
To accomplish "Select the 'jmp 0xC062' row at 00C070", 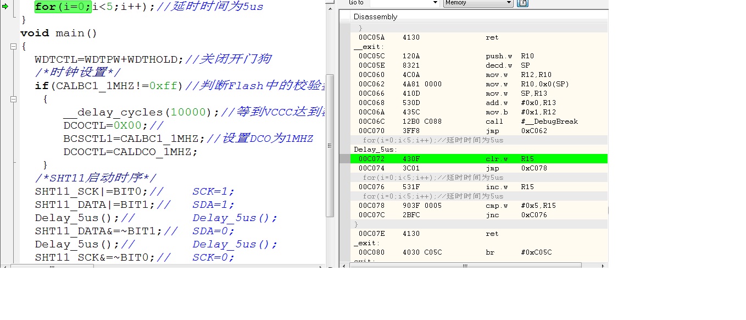I will coord(479,131).
